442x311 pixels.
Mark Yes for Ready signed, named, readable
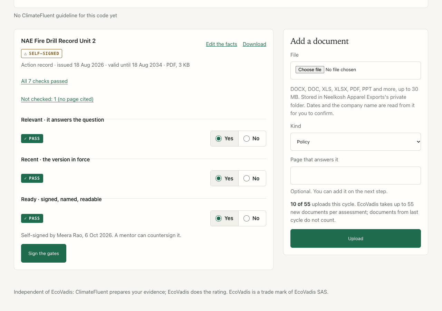click(x=224, y=218)
